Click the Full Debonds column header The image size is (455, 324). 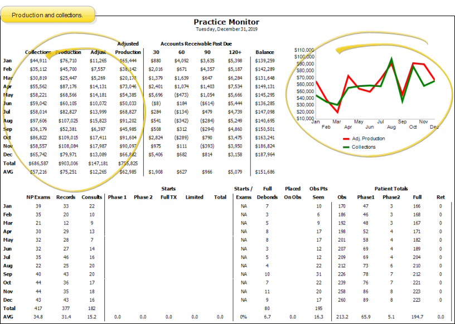tap(268, 193)
